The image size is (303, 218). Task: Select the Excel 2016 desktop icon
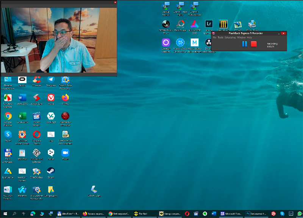22,116
